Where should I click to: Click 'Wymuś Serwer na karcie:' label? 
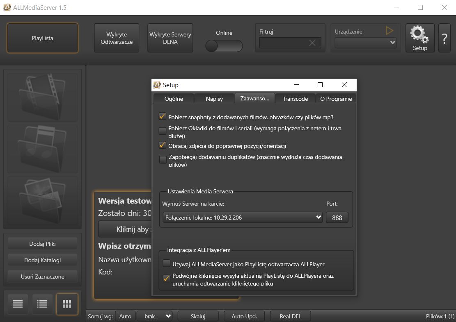193,204
